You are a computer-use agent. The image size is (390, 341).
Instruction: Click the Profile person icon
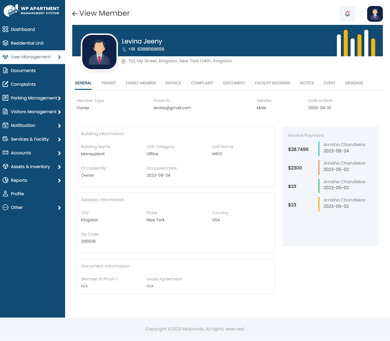pos(5,194)
